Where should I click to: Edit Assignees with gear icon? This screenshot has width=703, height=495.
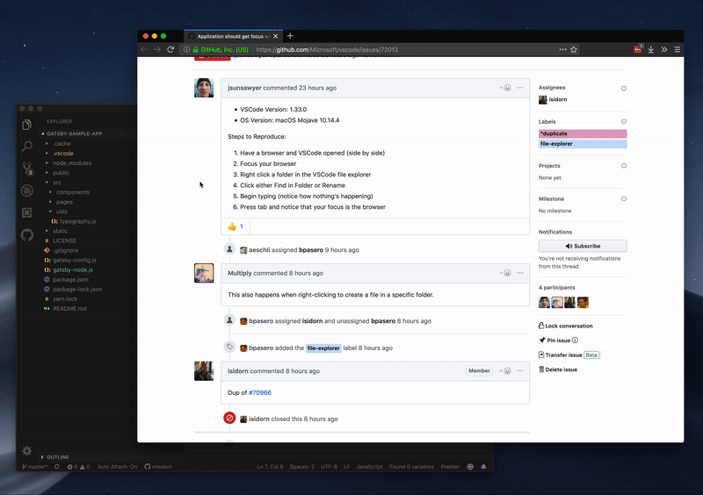click(624, 89)
